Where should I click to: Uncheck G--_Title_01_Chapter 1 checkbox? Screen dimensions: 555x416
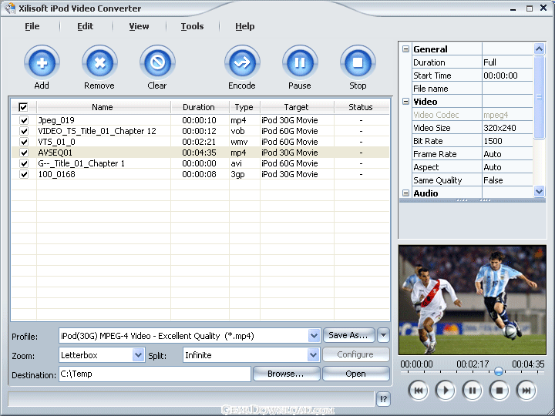coord(24,163)
